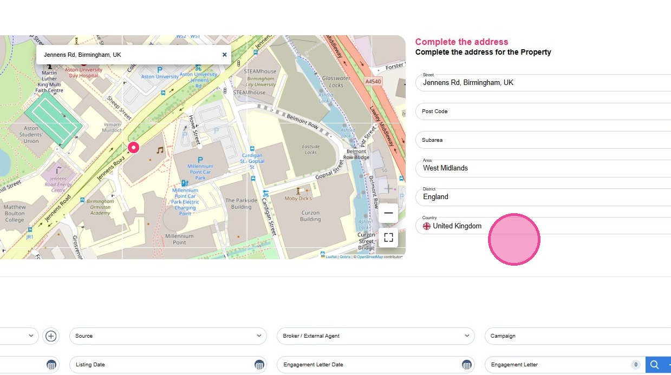Viewport: 671px width, 375px height.
Task: Open the OpenStreetMap contributors link
Action: click(x=369, y=257)
